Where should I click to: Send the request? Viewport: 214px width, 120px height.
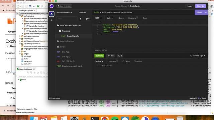point(199,12)
